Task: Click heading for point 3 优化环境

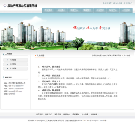Action: point(51,81)
